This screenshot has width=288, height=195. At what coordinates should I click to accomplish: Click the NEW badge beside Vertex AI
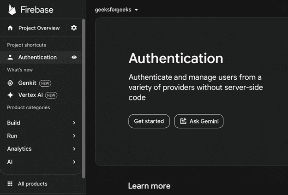51,95
